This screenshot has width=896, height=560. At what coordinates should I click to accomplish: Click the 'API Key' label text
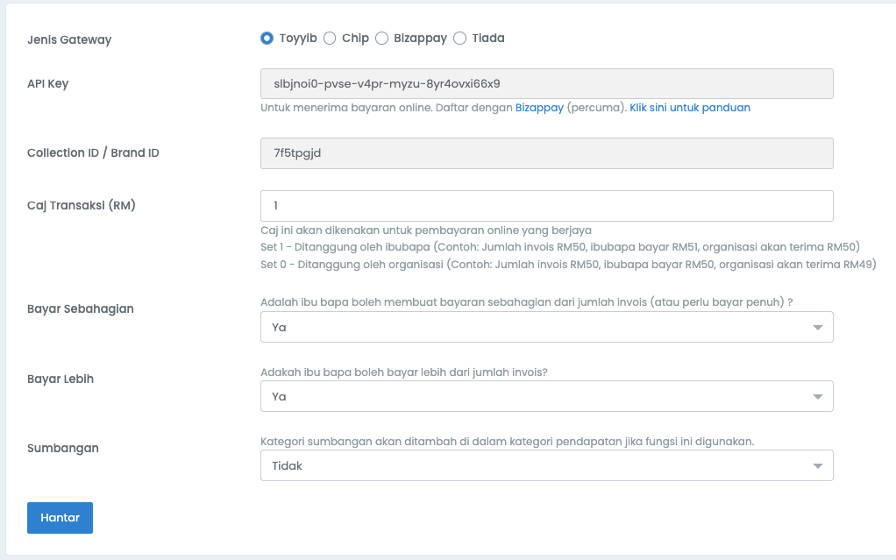coord(48,84)
